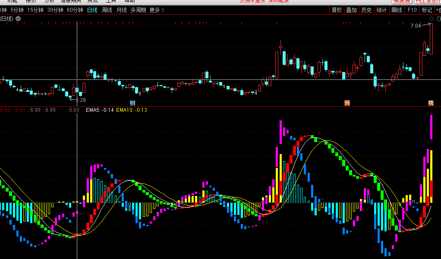Open F10 company information
Viewport: 441px width, 259px height.
click(412, 10)
